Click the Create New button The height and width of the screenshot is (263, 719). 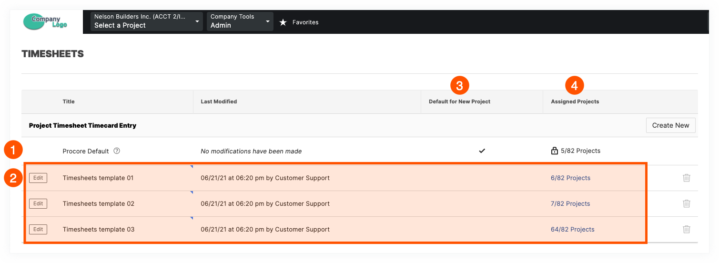coord(670,125)
